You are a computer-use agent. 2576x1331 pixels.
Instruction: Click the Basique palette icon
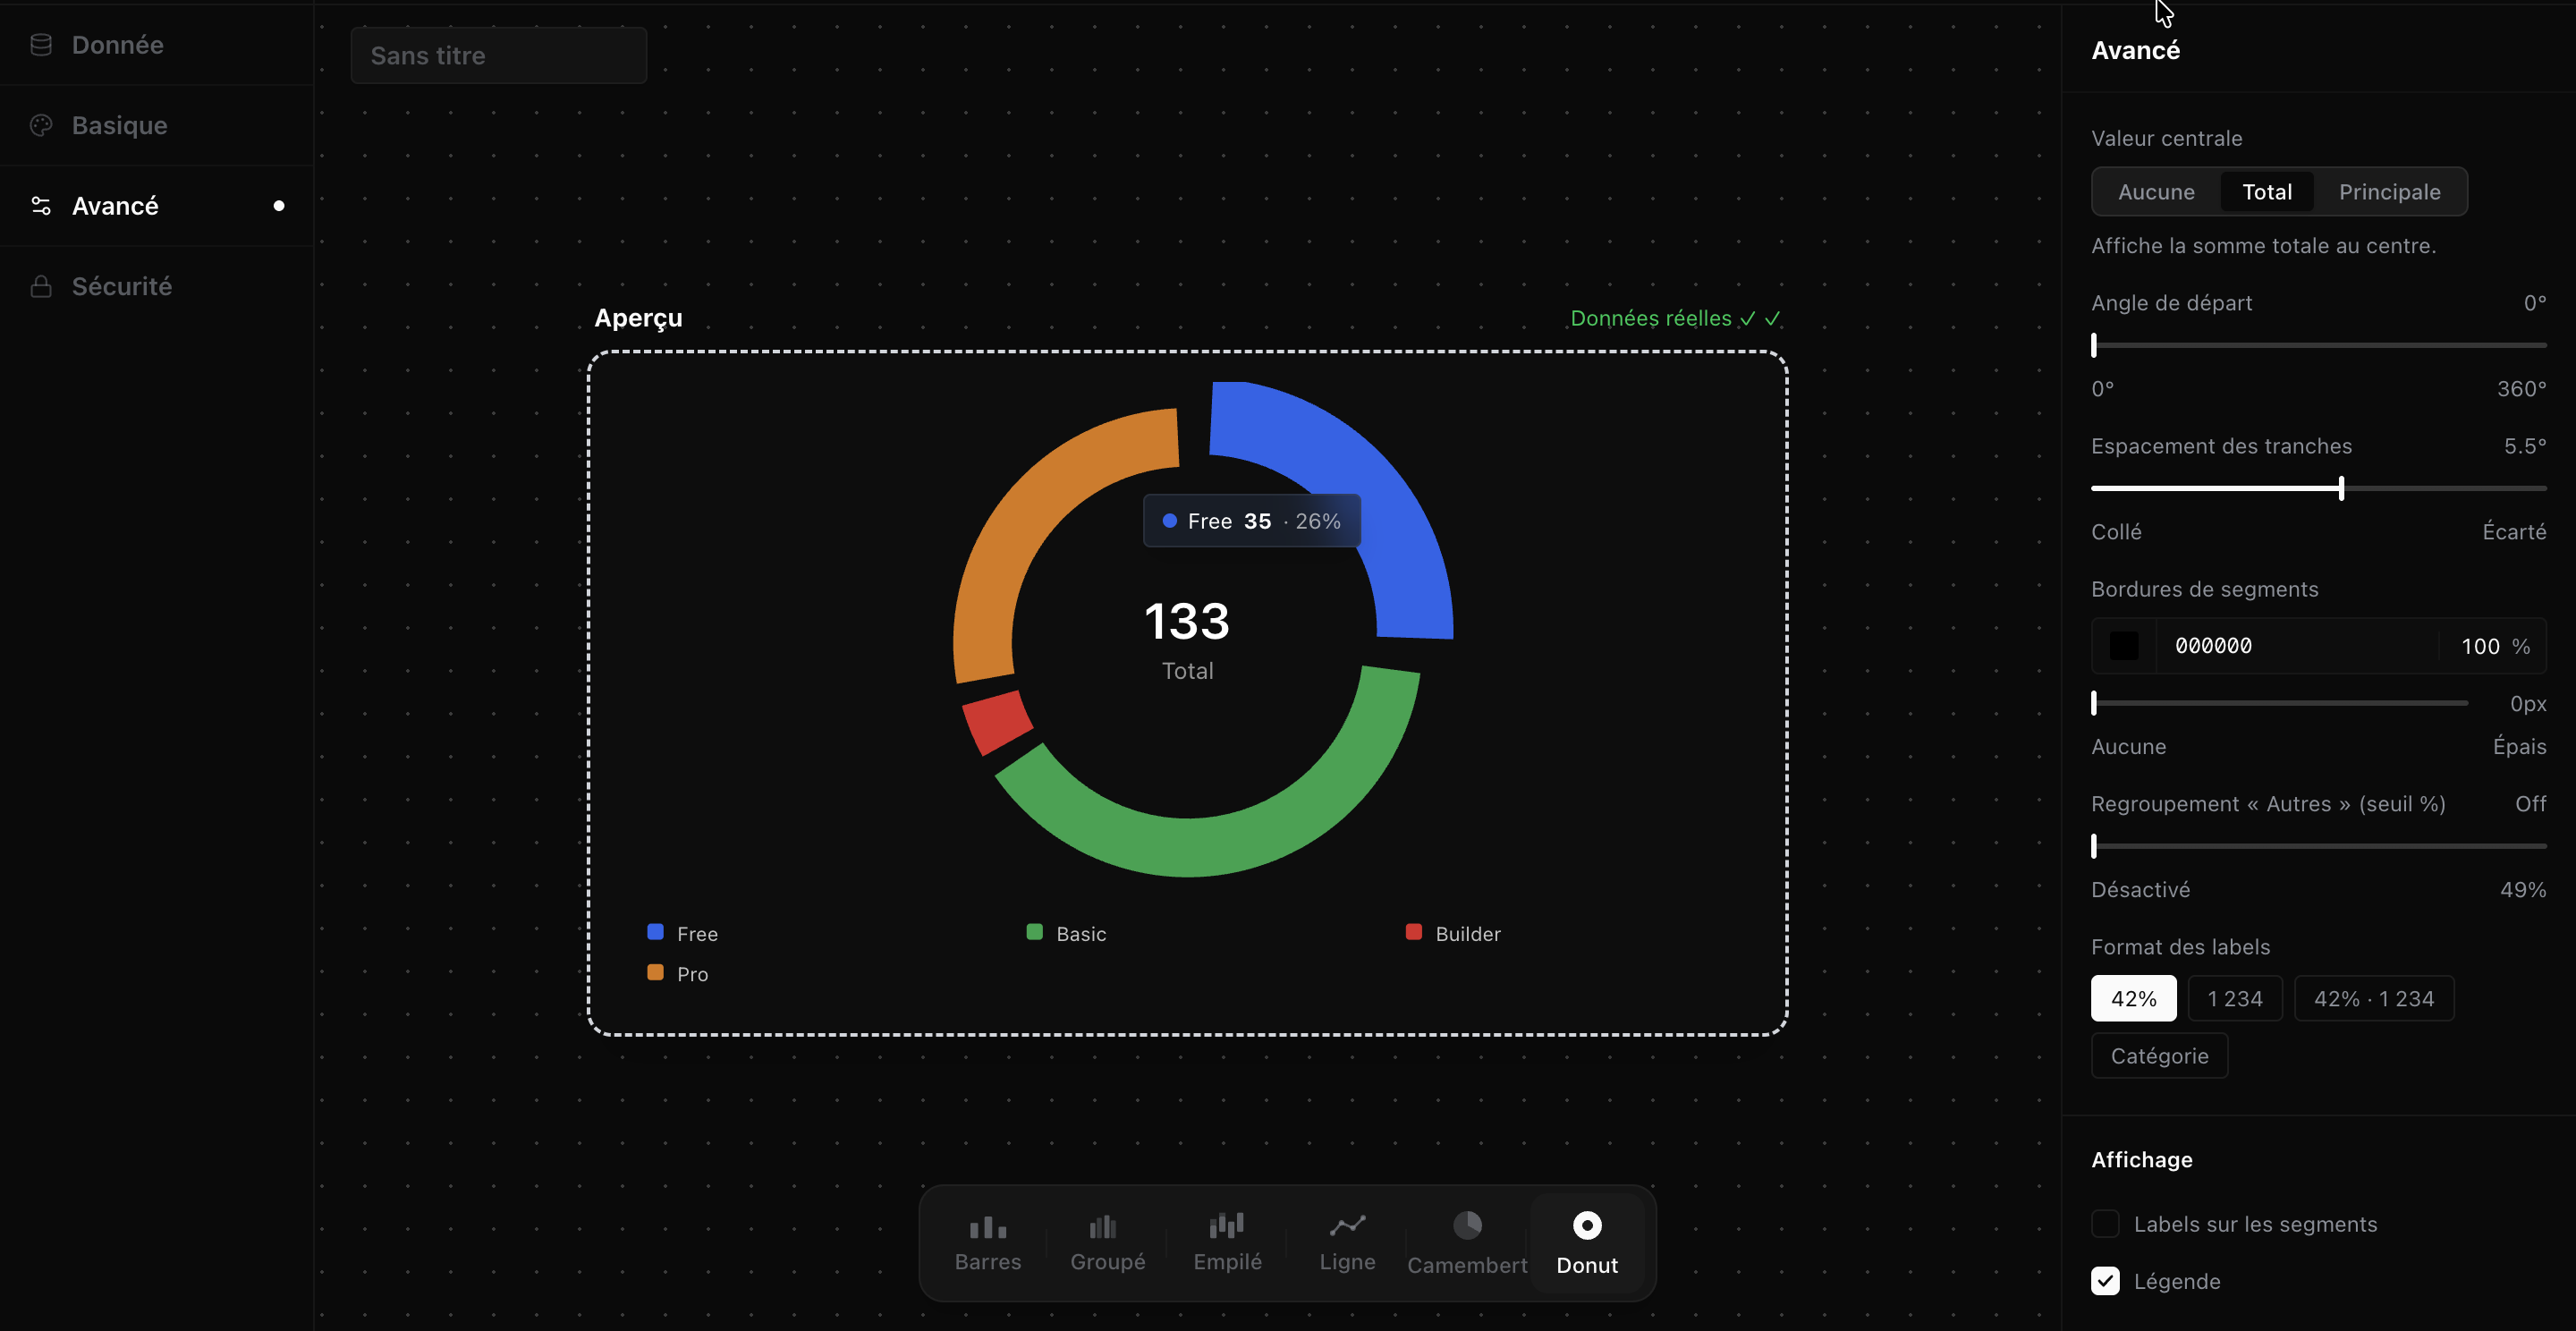(x=41, y=125)
